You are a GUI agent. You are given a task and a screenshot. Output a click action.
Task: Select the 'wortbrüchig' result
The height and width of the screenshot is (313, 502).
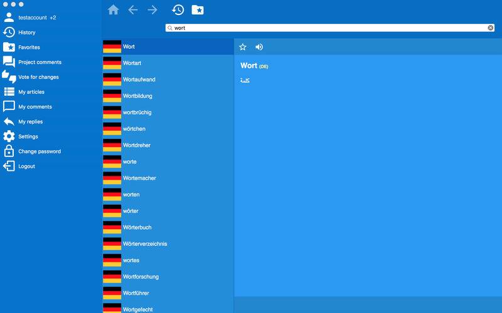click(168, 113)
